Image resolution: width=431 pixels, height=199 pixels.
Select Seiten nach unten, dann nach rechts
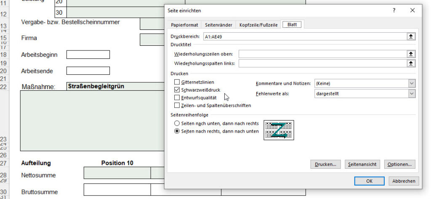tap(177, 123)
